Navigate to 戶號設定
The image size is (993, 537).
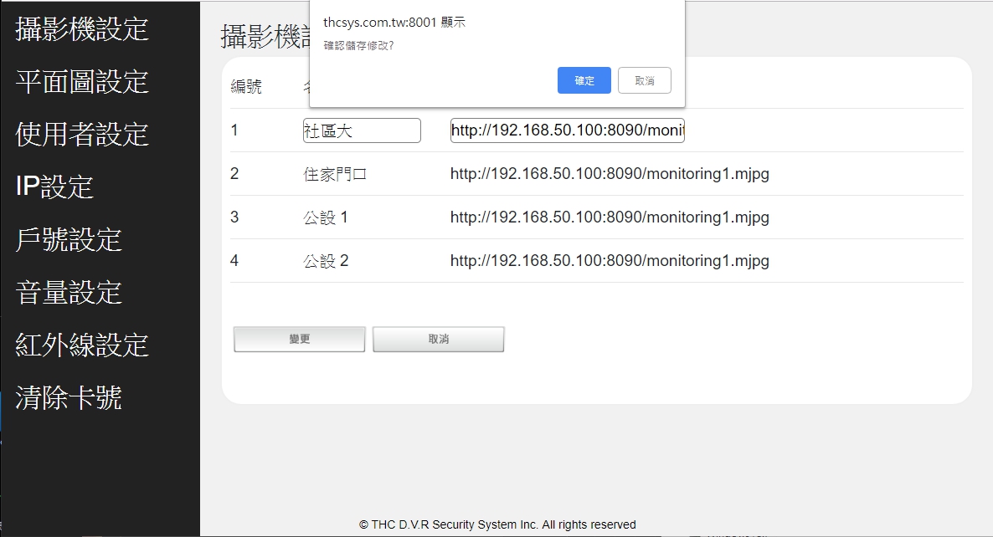(69, 240)
